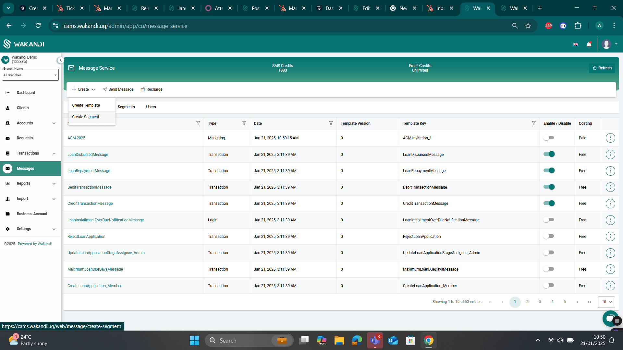
Task: Enable the UpdateLoanApplicationStageAssignee_Admin toggle
Action: pyautogui.click(x=549, y=252)
